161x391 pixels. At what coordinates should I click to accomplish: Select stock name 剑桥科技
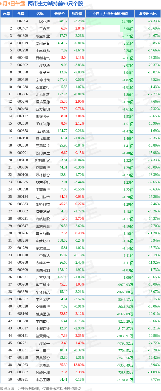(43, 204)
